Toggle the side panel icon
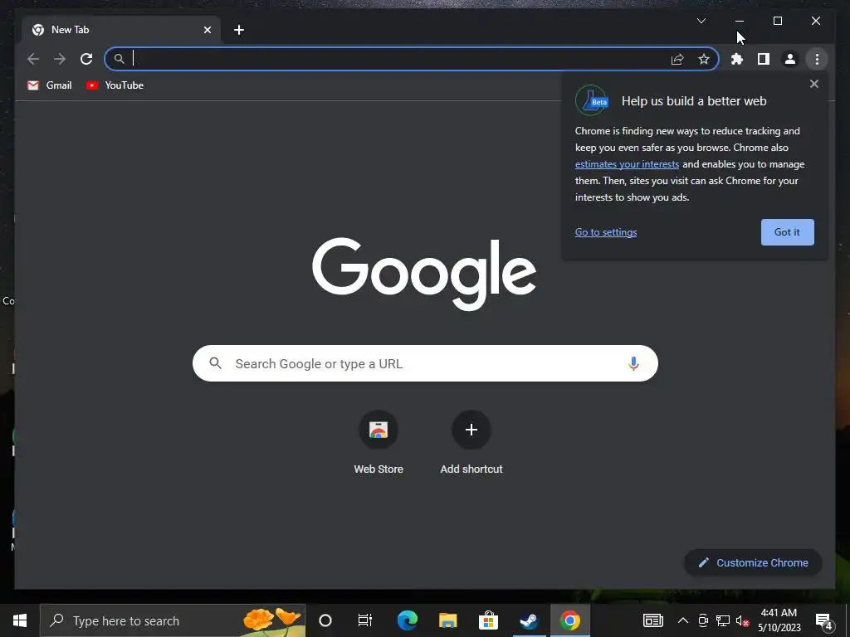Screen dimensions: 850x637 tap(764, 59)
